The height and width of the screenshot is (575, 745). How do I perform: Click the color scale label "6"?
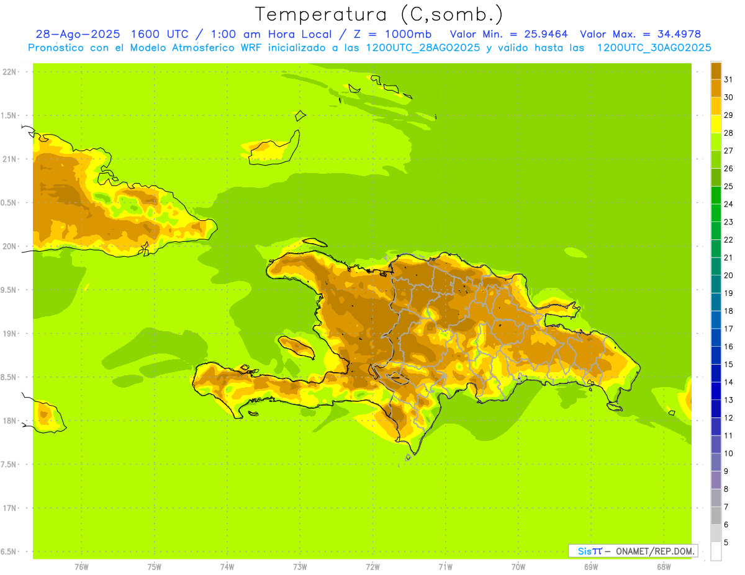click(726, 525)
